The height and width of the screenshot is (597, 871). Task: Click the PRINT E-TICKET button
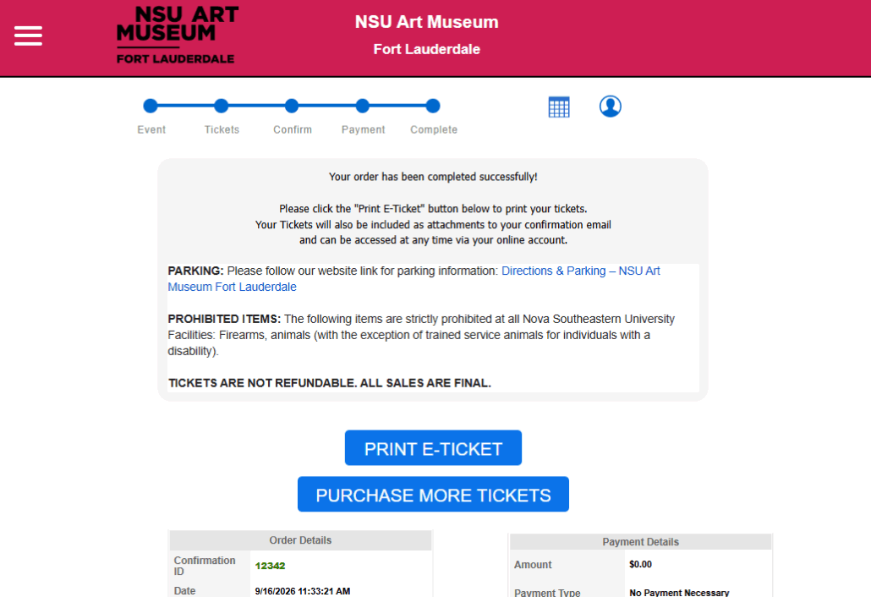[x=433, y=447]
